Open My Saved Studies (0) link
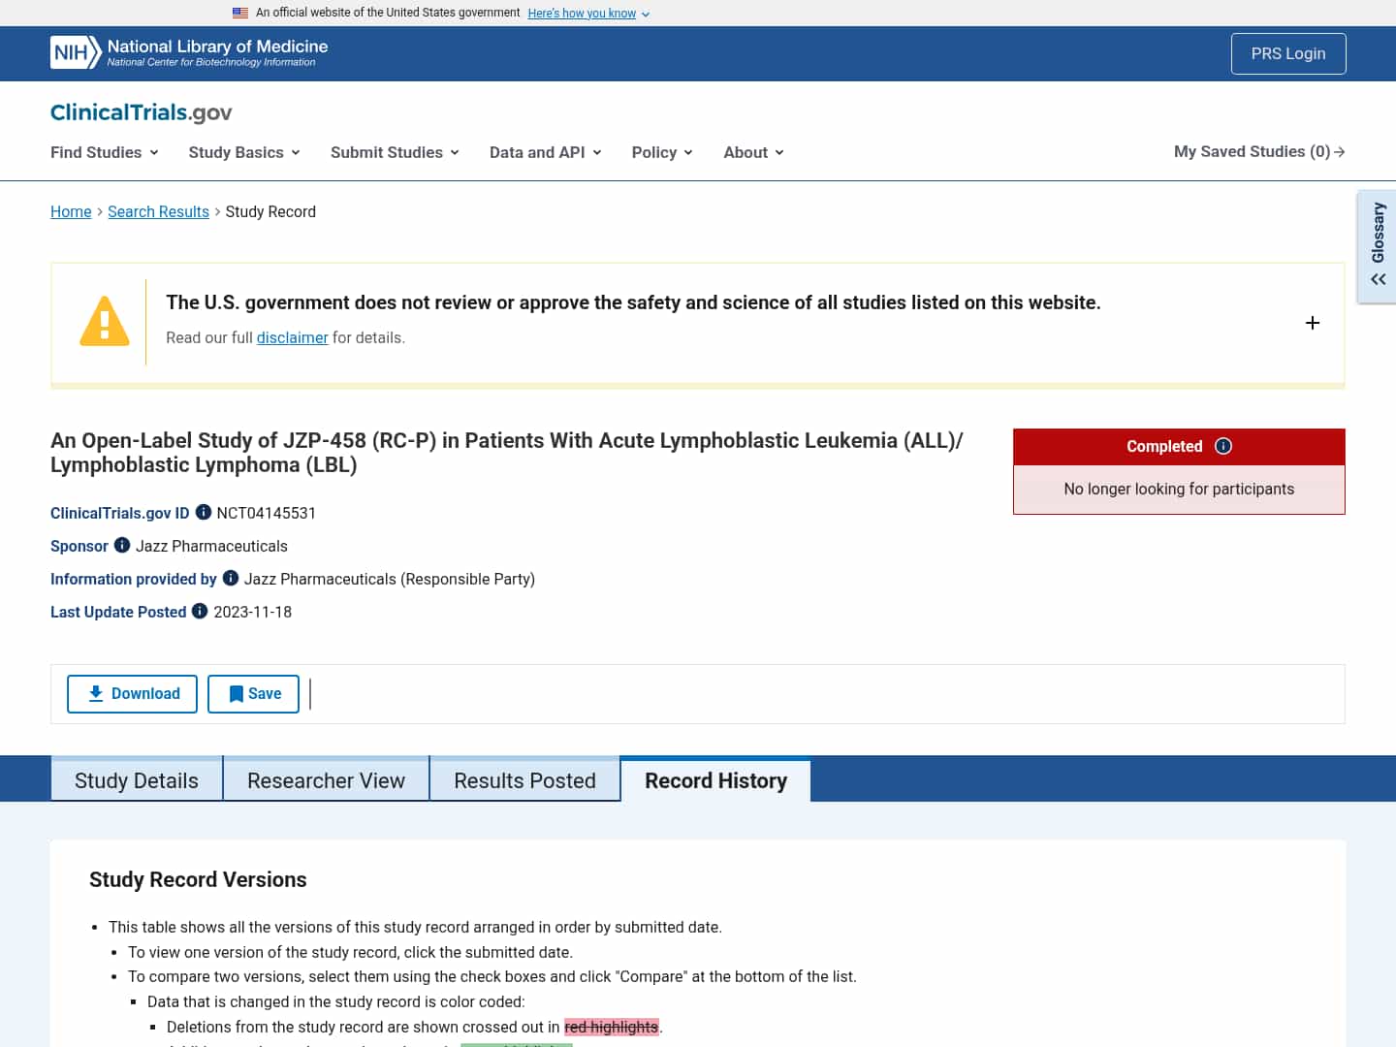This screenshot has height=1047, width=1396. 1259,151
